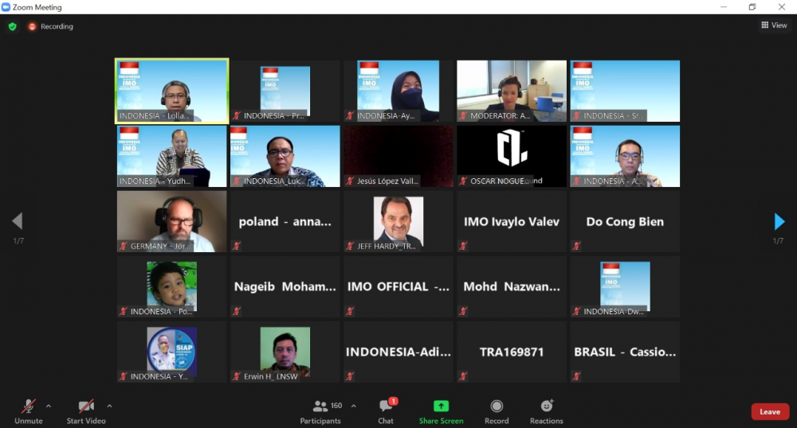
Task: Select INDONESIA - Sr... tile
Action: point(625,91)
